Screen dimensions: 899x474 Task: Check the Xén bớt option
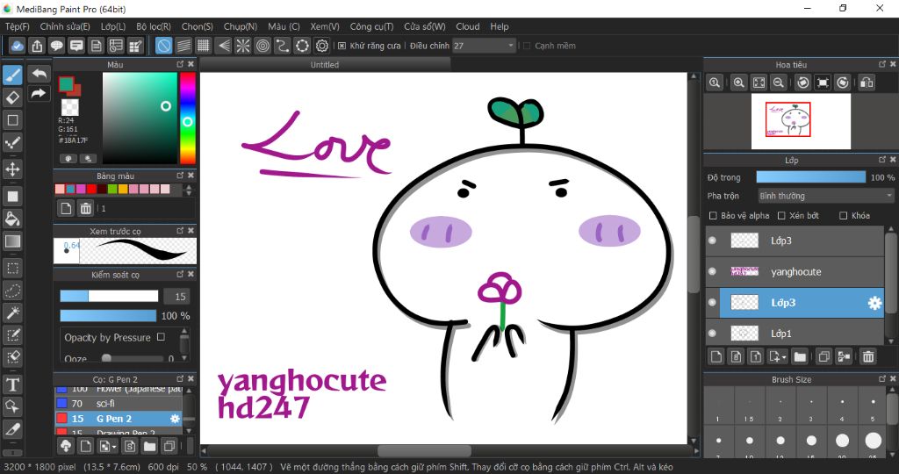781,216
